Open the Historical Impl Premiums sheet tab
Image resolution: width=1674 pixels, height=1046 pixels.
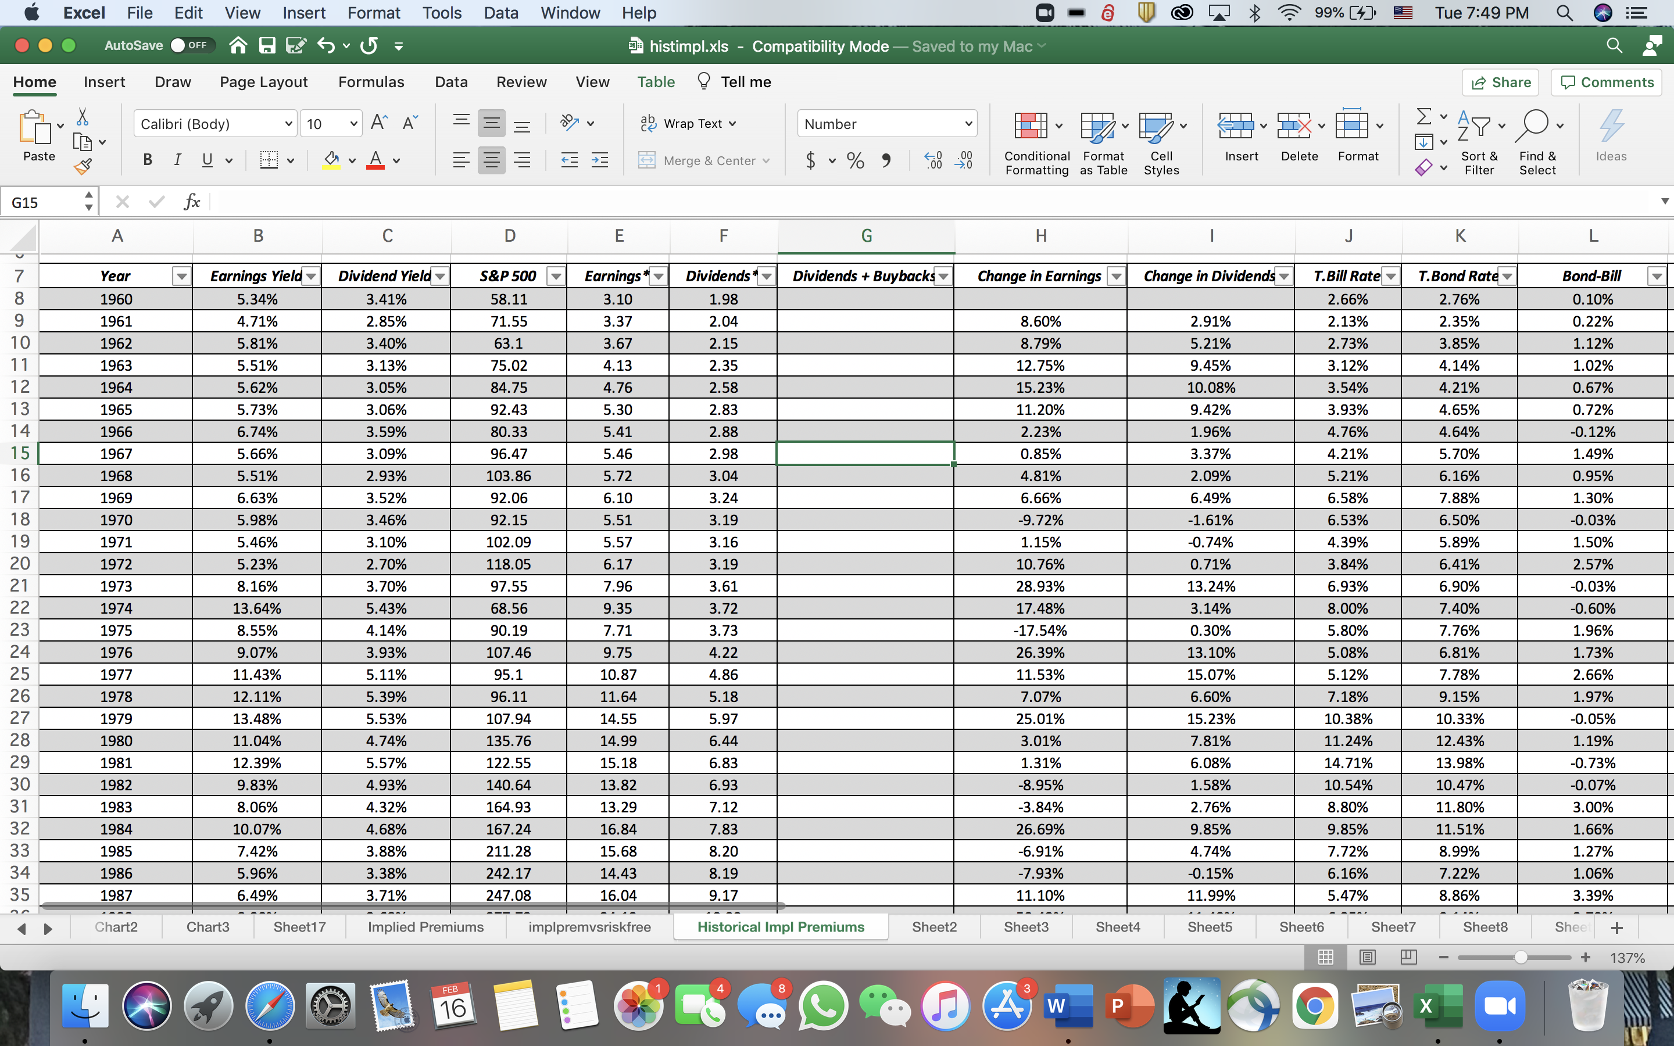tap(780, 926)
